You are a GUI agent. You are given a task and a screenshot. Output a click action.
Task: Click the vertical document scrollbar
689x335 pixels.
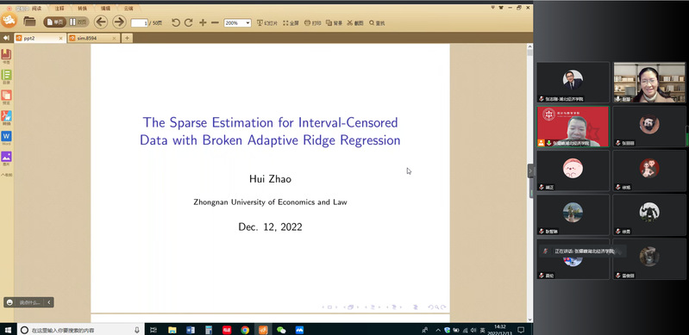(529, 183)
